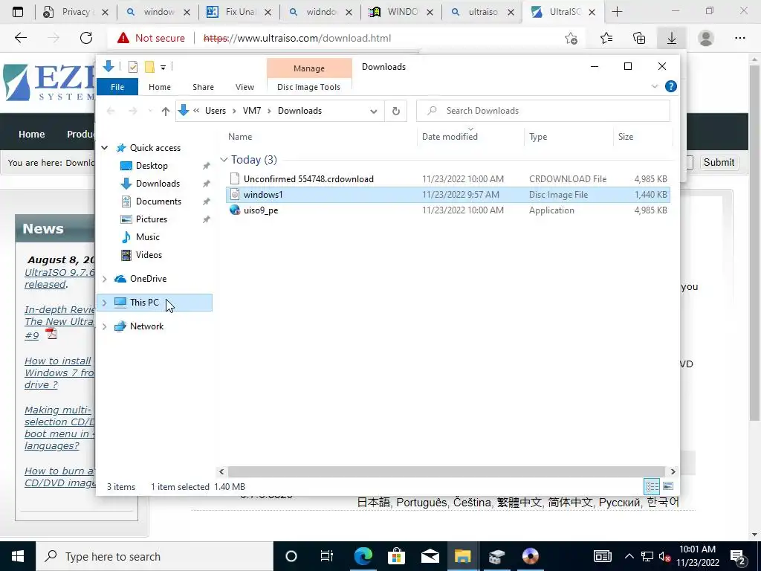Collapse the Today (3) group

(x=224, y=160)
